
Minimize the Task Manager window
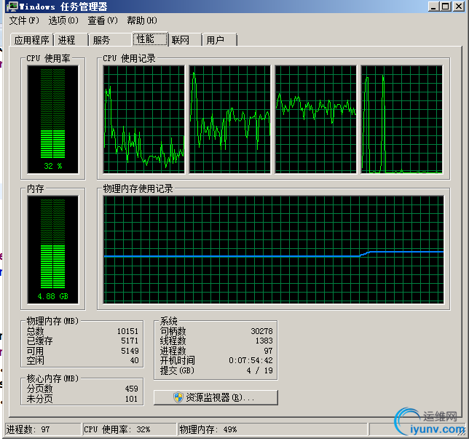433,7
